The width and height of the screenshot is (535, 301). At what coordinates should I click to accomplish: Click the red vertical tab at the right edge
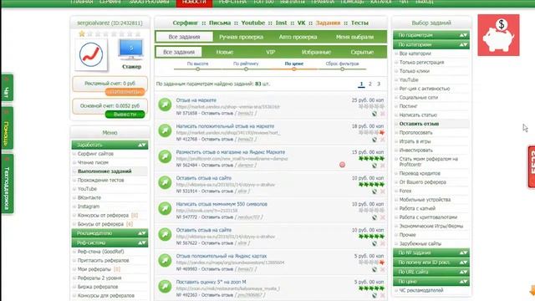pos(532,167)
